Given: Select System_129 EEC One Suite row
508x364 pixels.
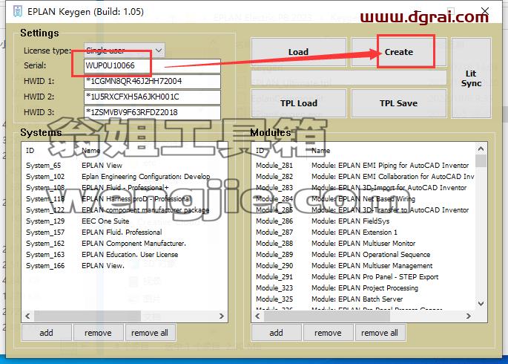Looking at the screenshot, I should [125, 221].
